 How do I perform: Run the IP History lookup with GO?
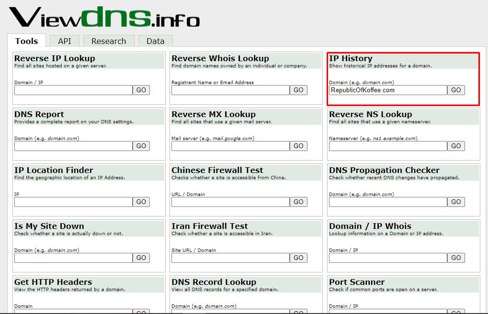[455, 90]
